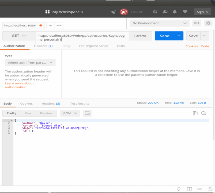Click the orange Cookies link
The width and height of the screenshot is (215, 193).
point(191,46)
